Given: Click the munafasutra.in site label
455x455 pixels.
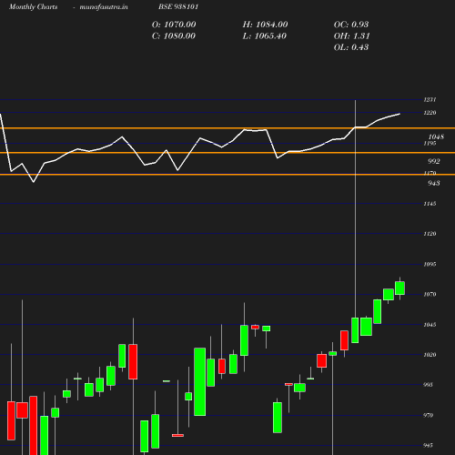Looking at the screenshot, I should (104, 7).
